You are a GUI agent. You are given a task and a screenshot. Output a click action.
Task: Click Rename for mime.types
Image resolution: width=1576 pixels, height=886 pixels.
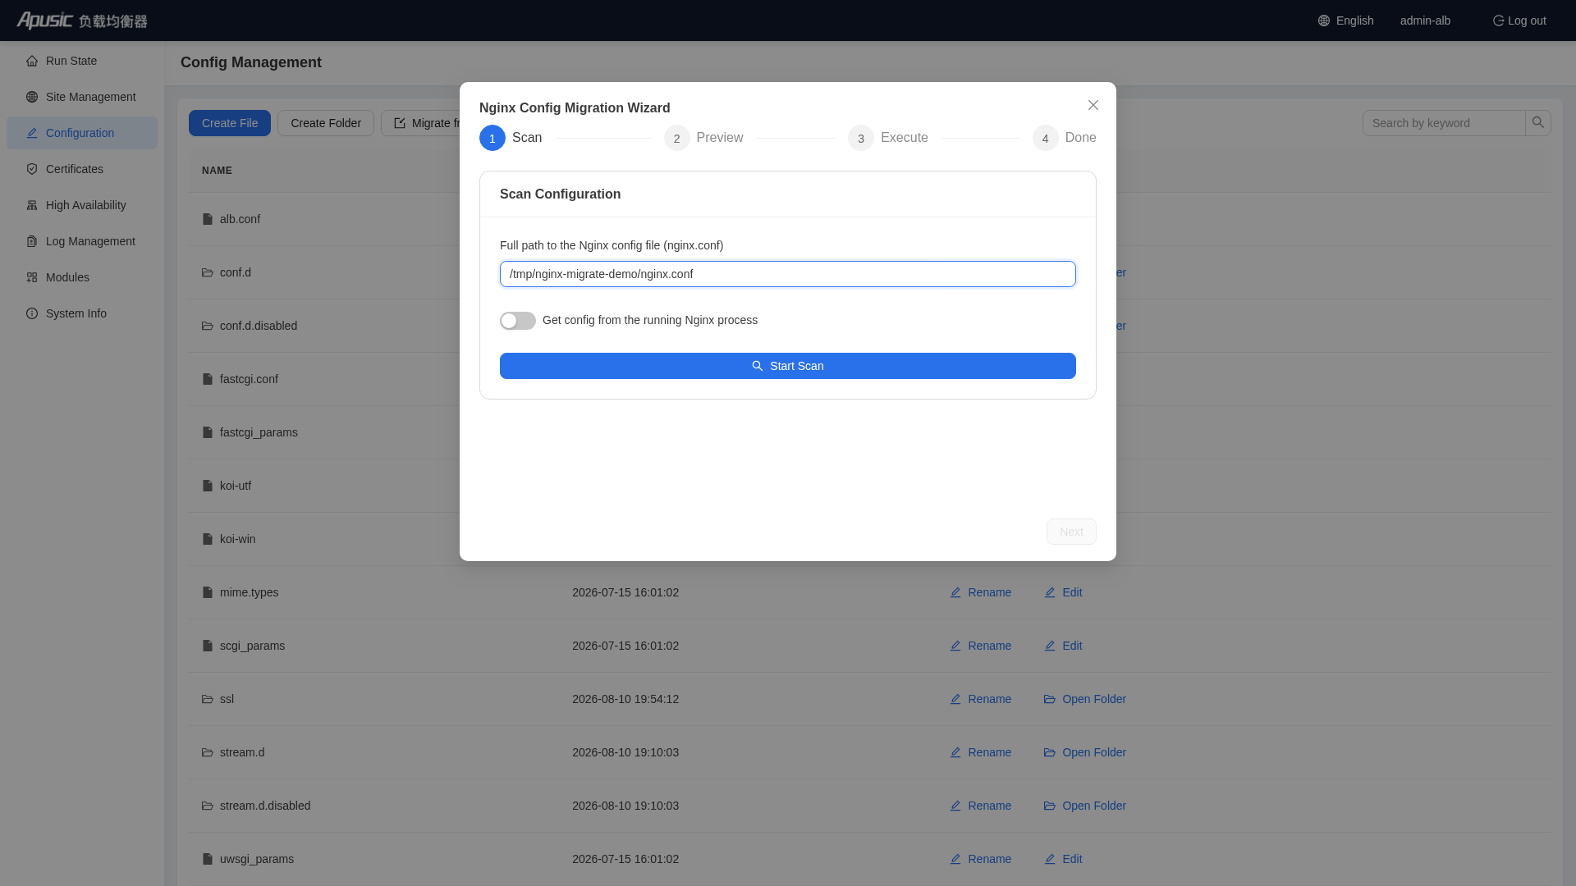tap(980, 592)
